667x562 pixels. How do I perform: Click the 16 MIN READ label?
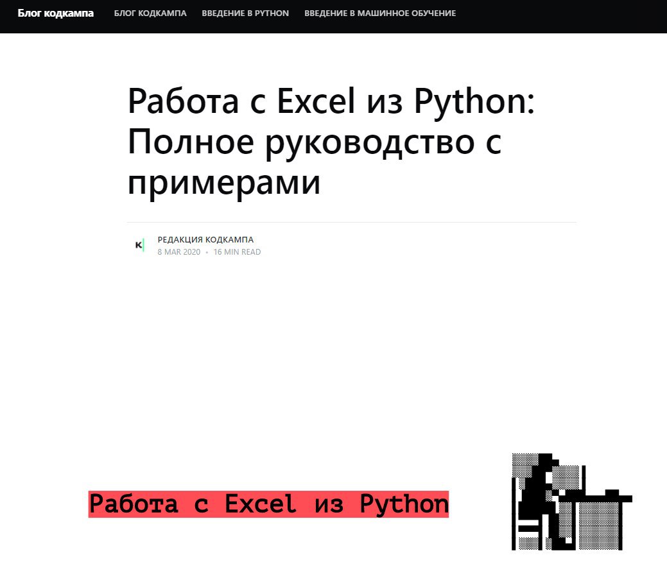[237, 252]
